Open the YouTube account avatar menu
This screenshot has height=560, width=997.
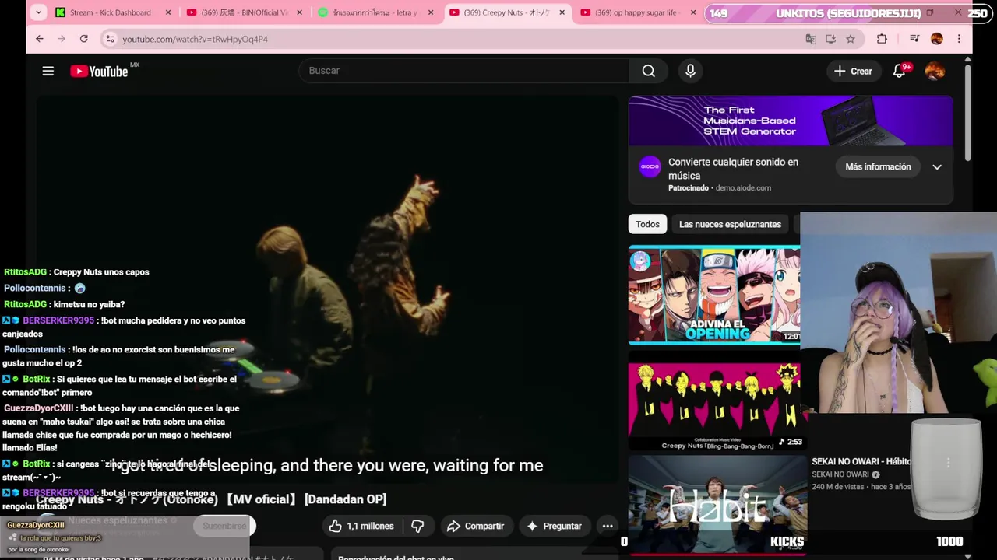[935, 71]
